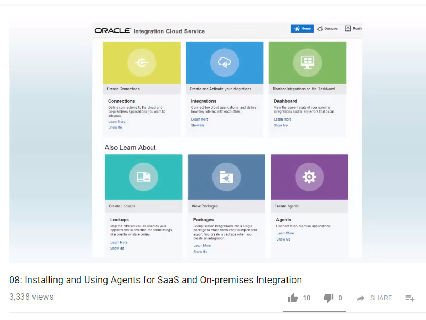426x320 pixels.
Task: Click the Integrations heading
Action: tap(203, 101)
